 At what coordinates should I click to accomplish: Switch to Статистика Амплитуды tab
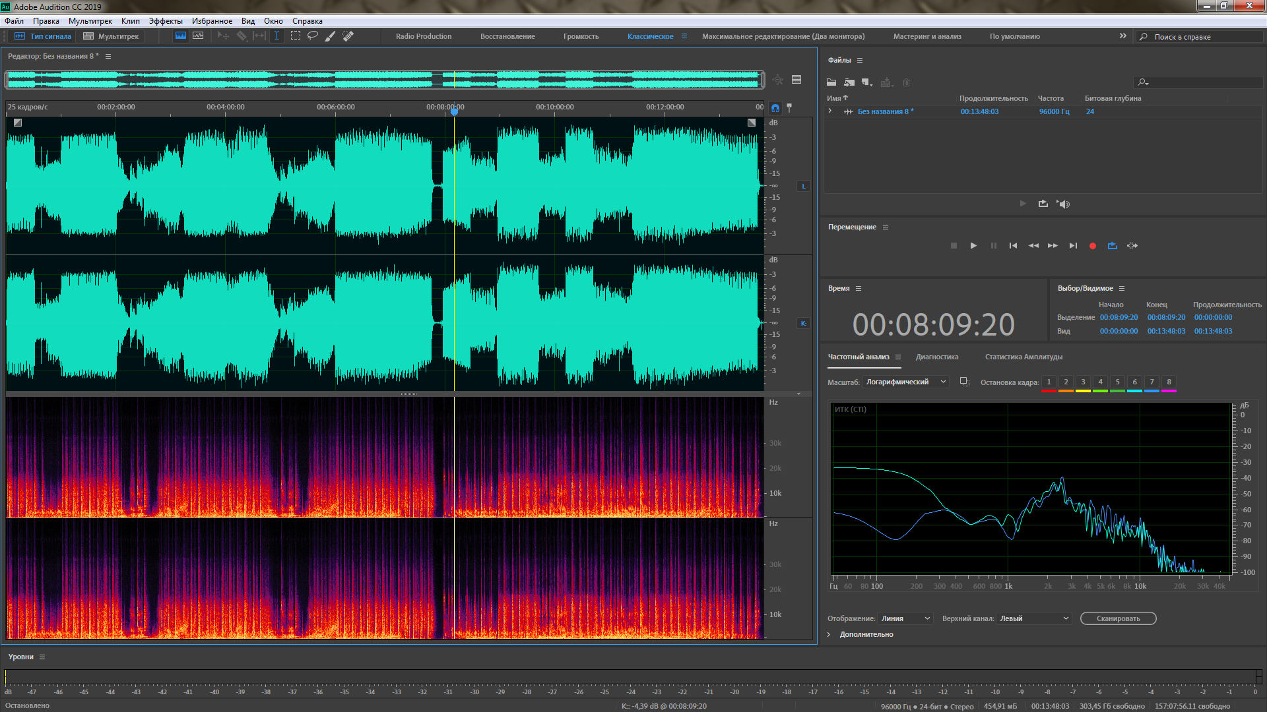click(1023, 357)
